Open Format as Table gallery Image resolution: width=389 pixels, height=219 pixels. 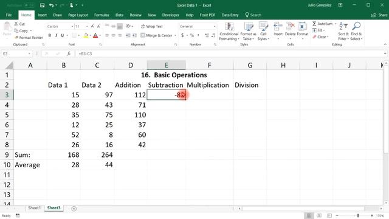[248, 31]
